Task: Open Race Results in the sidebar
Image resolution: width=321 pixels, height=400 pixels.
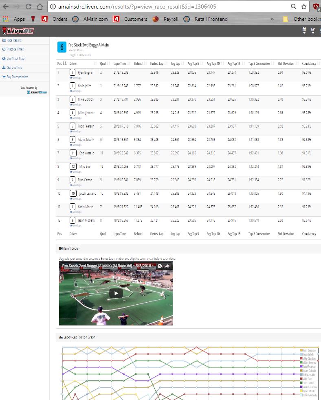Action: [x=14, y=40]
